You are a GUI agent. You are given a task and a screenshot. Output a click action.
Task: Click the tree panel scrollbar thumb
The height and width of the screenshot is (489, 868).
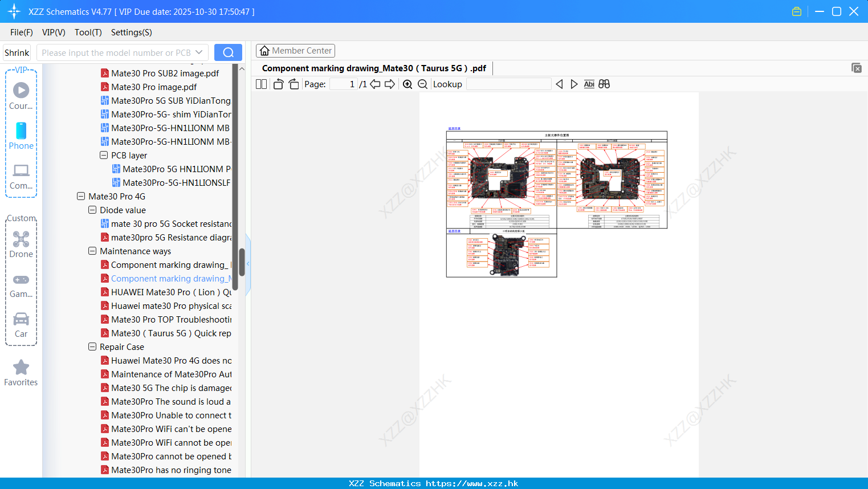pyautogui.click(x=242, y=262)
